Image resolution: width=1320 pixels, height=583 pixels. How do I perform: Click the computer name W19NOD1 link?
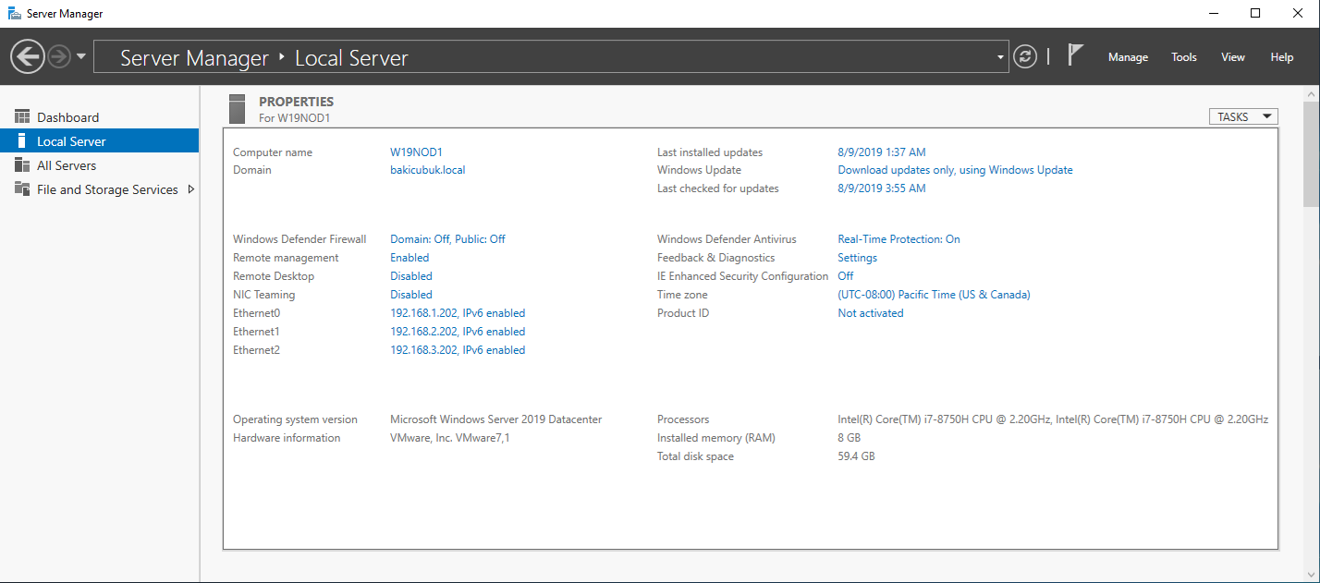tap(417, 152)
